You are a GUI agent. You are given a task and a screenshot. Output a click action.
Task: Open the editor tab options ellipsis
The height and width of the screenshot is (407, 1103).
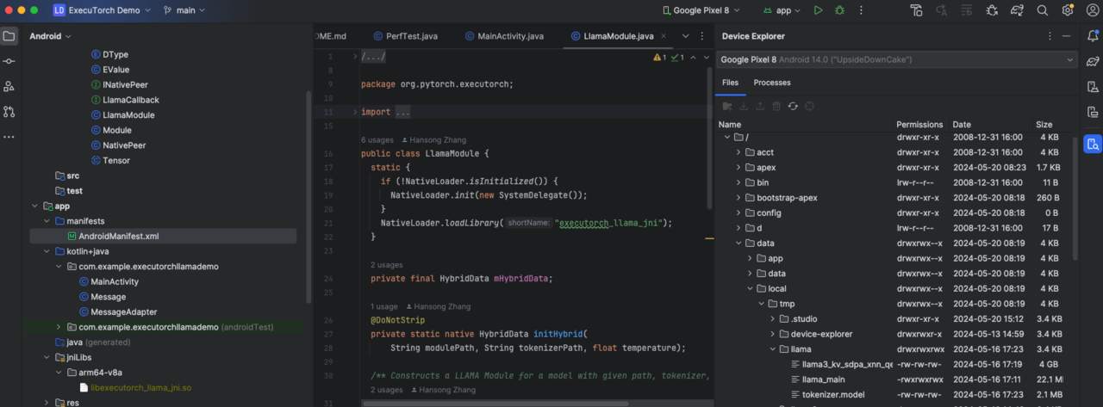pyautogui.click(x=702, y=36)
